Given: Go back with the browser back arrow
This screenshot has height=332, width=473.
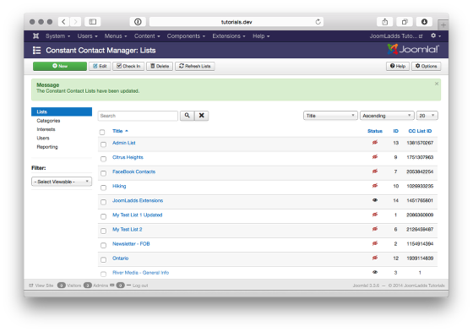Looking at the screenshot, I should point(63,22).
